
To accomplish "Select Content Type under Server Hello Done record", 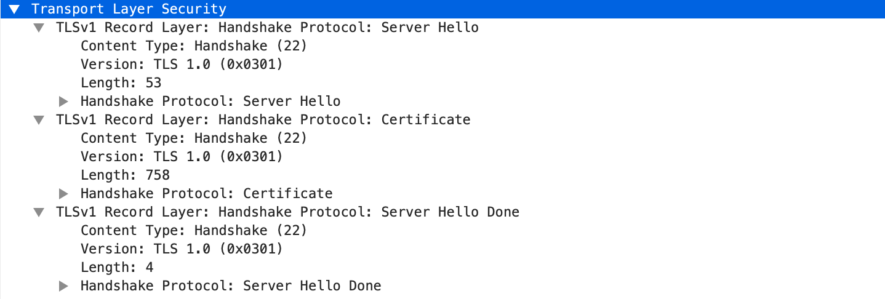I will pos(193,231).
